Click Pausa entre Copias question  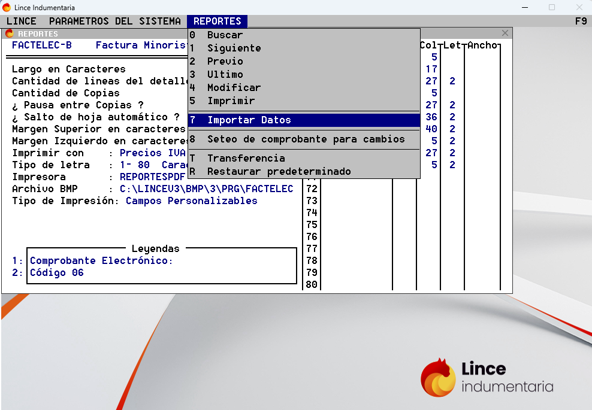tap(77, 105)
